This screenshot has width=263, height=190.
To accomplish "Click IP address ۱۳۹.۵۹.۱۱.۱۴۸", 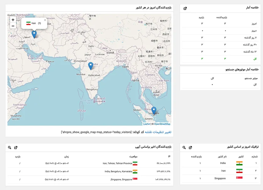I will click(164, 172).
